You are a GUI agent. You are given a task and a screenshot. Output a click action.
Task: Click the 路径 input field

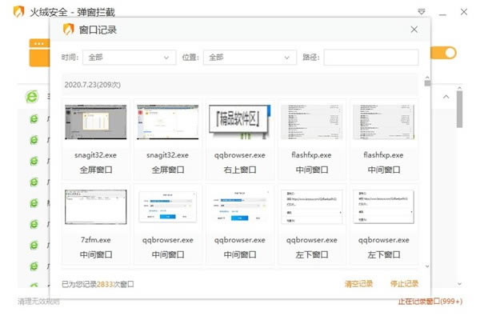371,58
